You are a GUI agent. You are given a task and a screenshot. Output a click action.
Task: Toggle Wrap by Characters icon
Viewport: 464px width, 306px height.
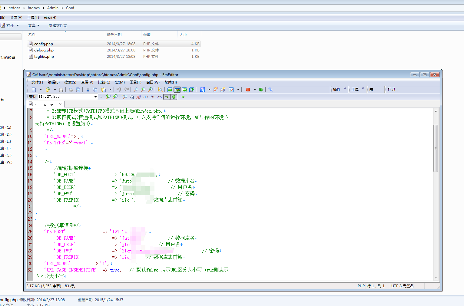tap(177, 90)
